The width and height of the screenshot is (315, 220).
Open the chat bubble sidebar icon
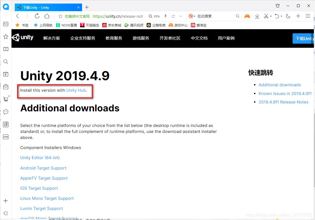[6, 112]
